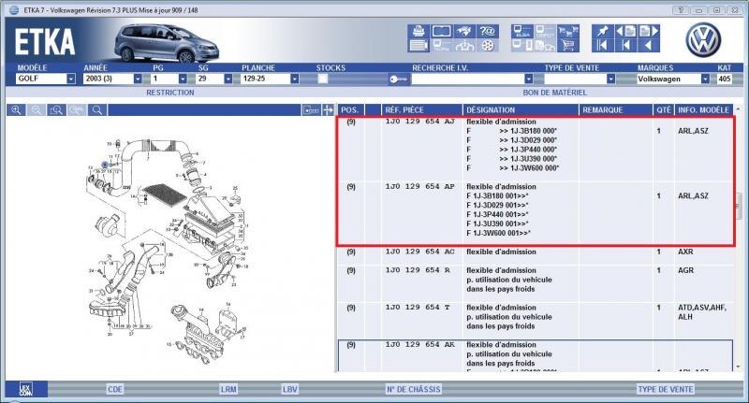Click the zoom out magnifier icon
The width and height of the screenshot is (749, 403).
coord(37,110)
